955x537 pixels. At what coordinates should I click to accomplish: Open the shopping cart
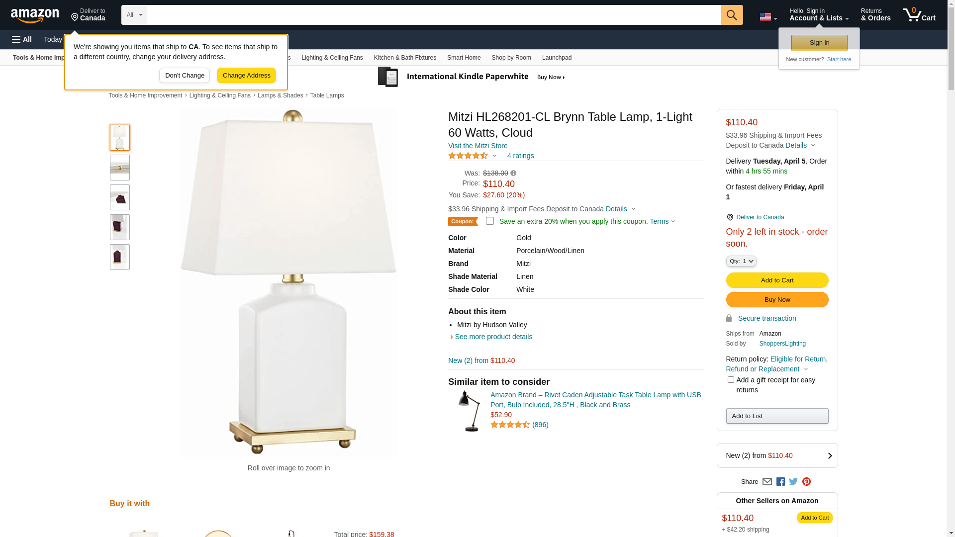(x=919, y=15)
